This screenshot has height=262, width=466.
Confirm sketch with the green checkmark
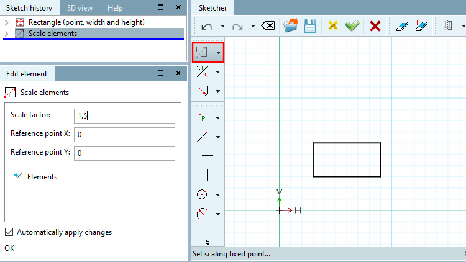(x=352, y=26)
